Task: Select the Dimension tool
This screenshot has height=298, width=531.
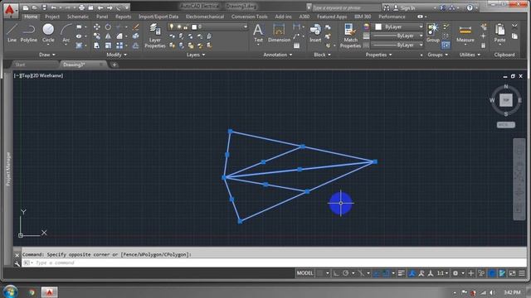Action: [279, 33]
